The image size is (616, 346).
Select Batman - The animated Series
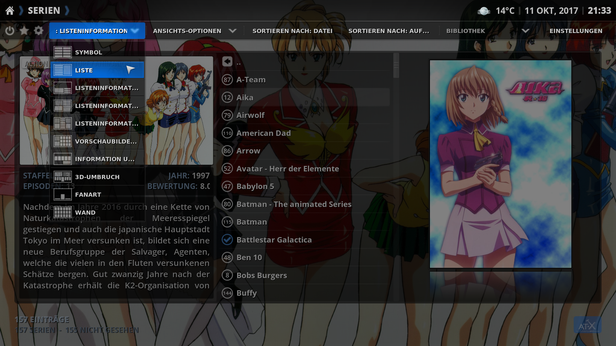(x=305, y=204)
